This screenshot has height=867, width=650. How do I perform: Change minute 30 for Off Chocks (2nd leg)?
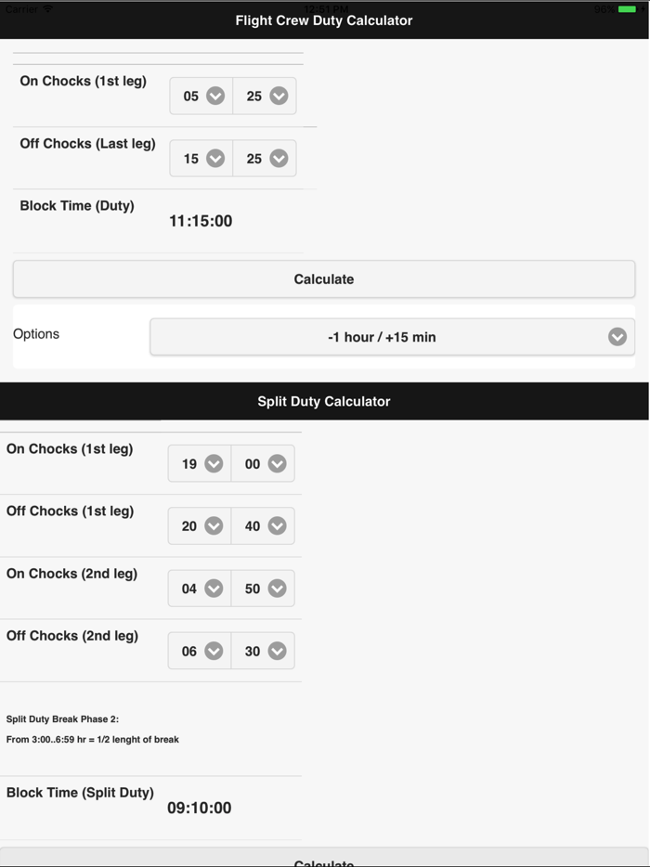[263, 652]
